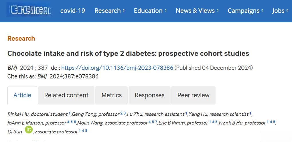Click affiliation 7 after Molin Wang
The height and width of the screenshot is (142, 292).
click(156, 122)
